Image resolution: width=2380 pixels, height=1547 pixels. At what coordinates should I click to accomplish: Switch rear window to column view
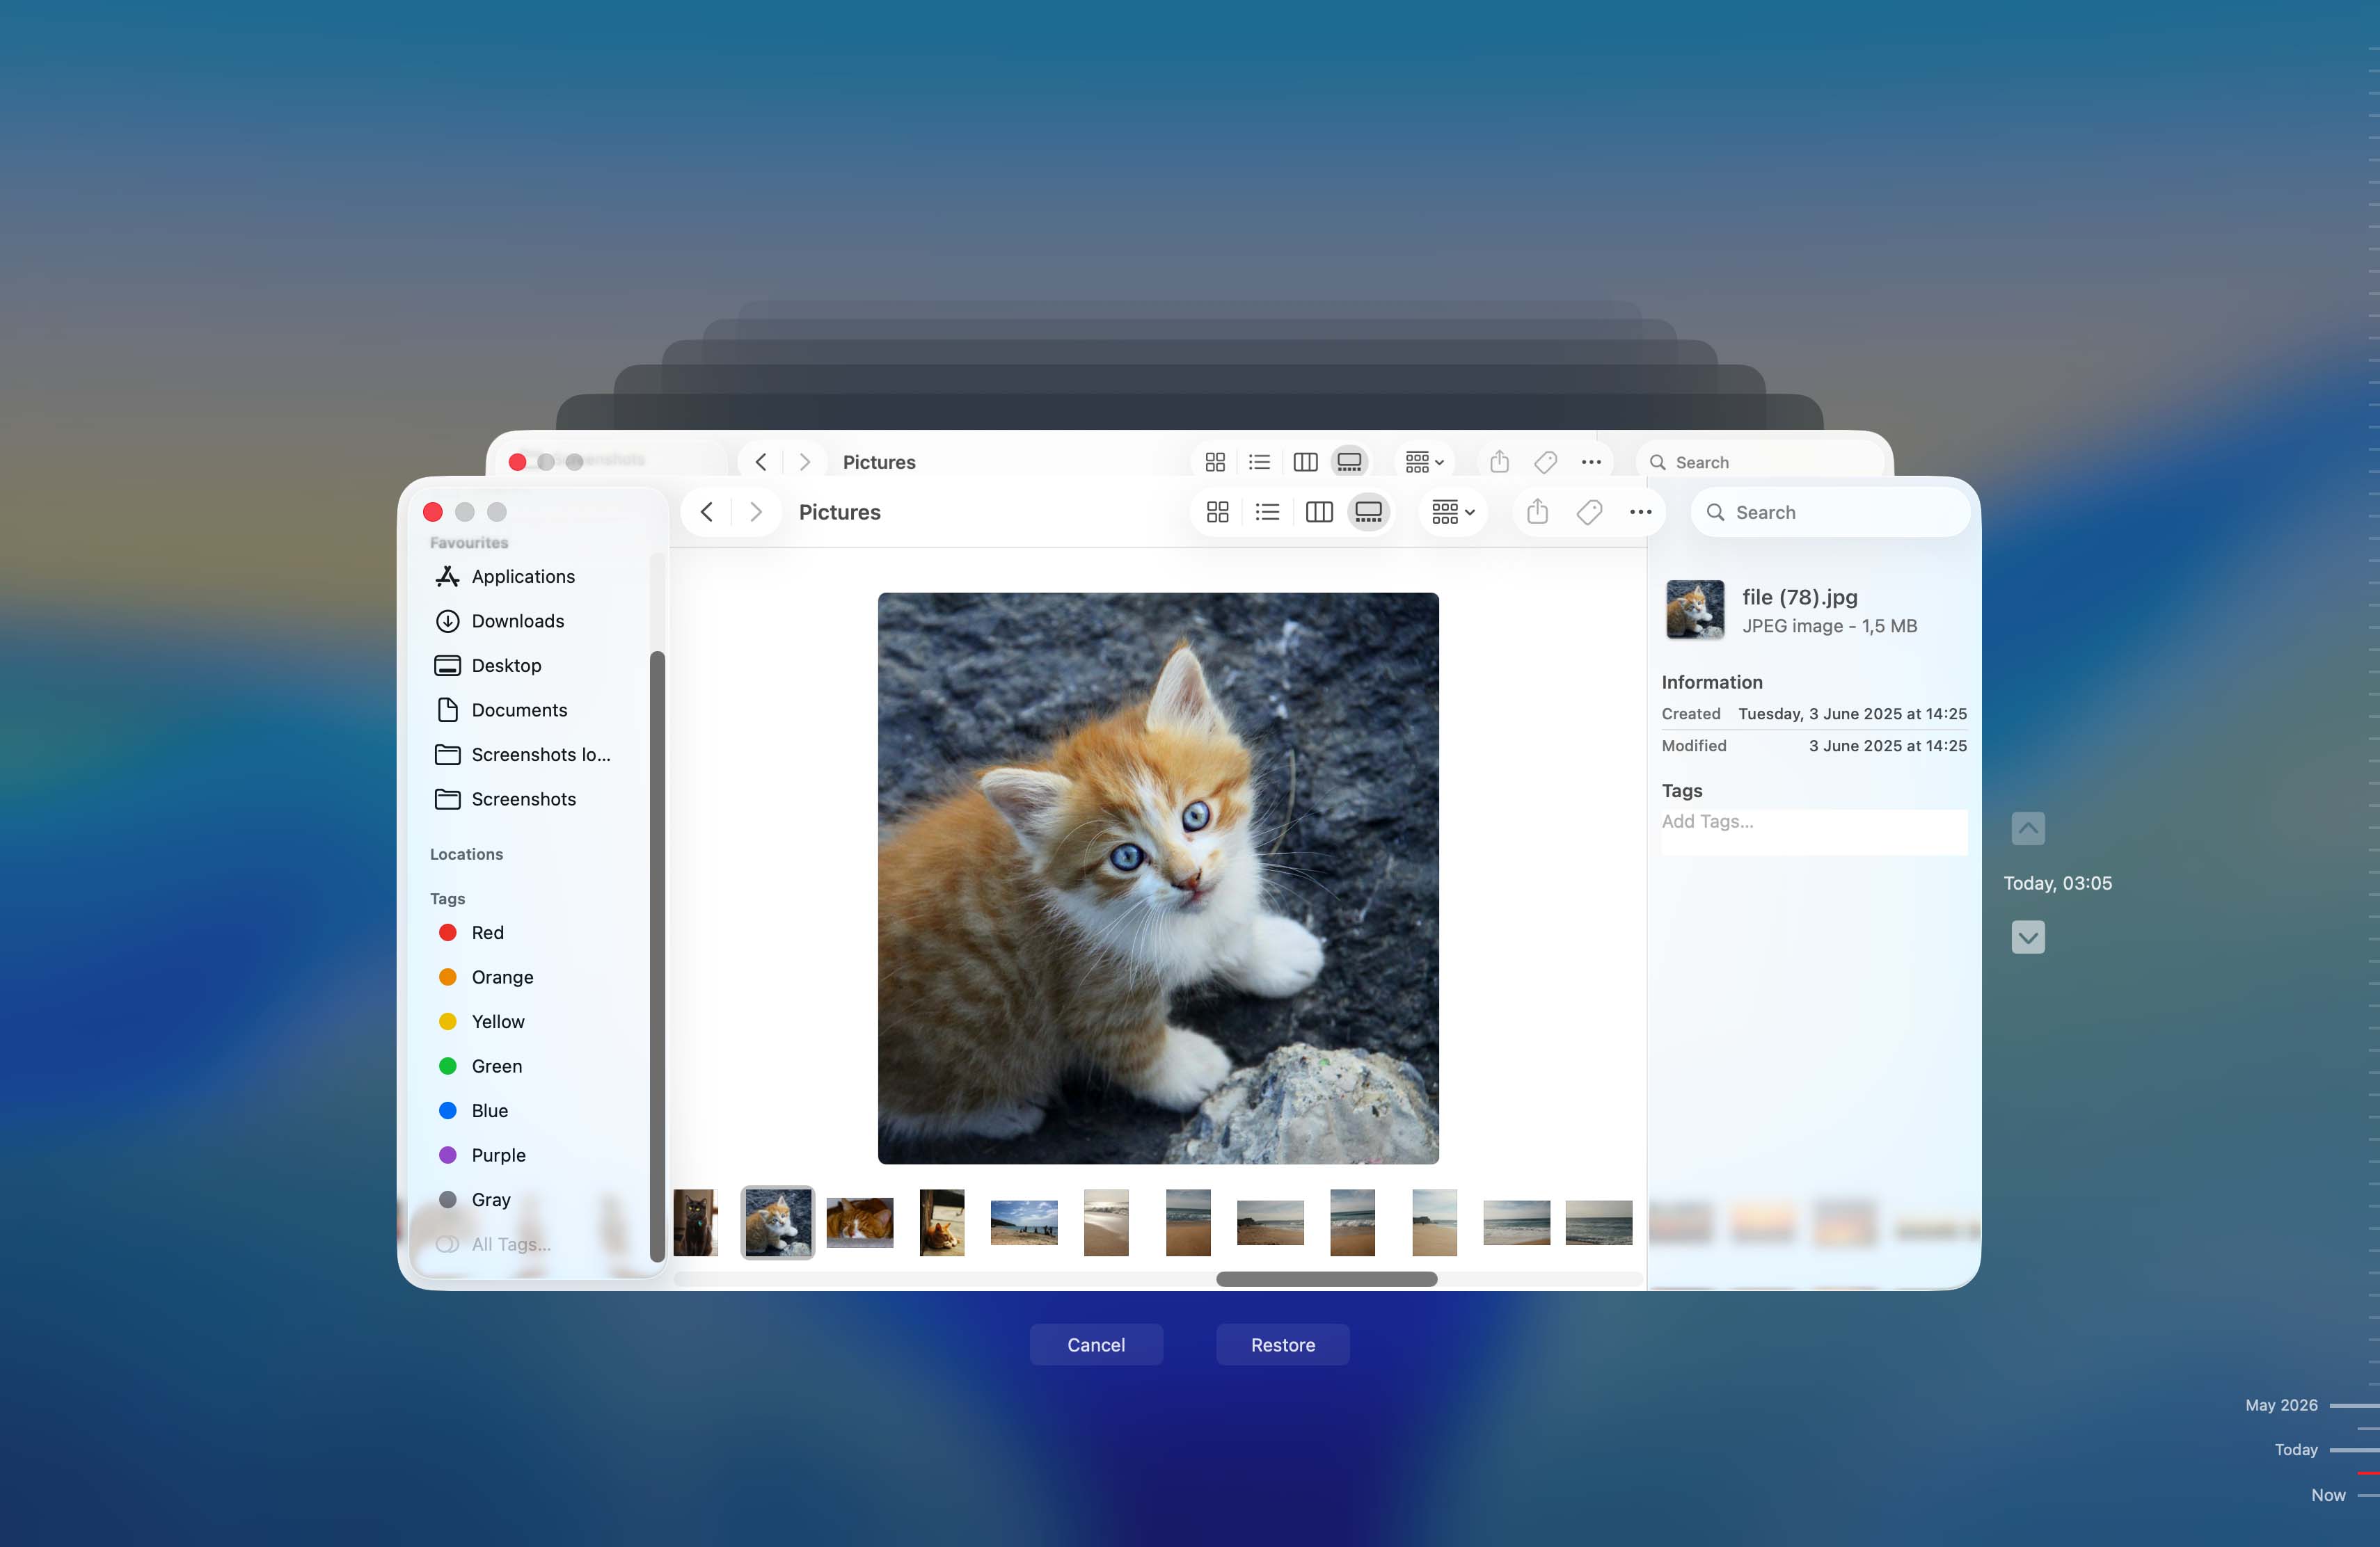click(x=1305, y=462)
